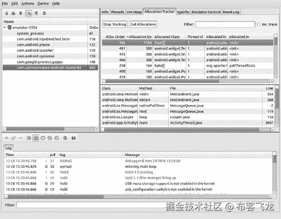The image size is (281, 219).
Task: Select the Log tab in logcat panel
Action: click(x=9, y=148)
